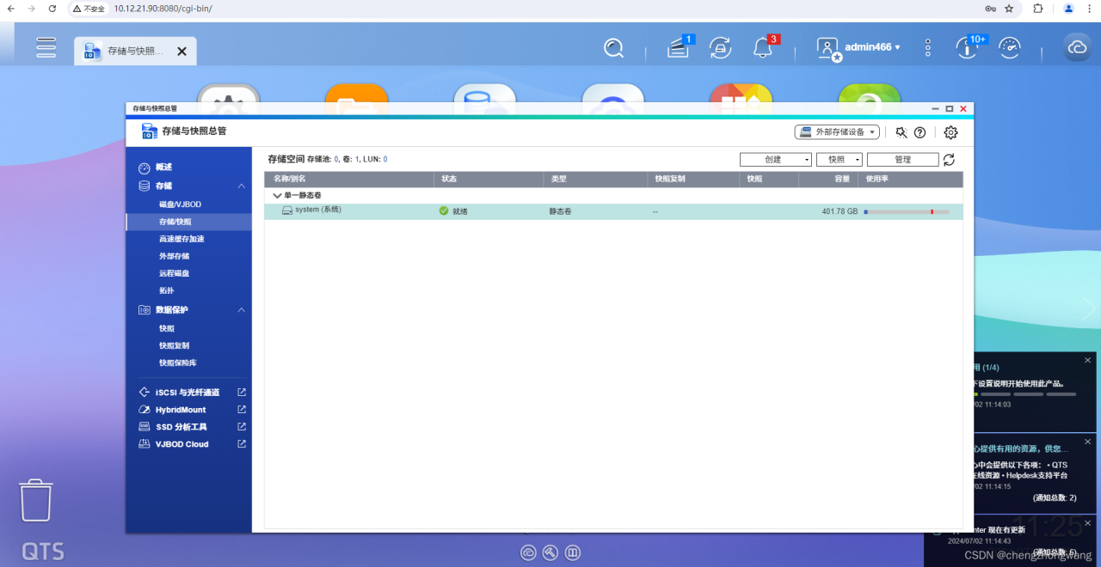Open 快照 under 数据保护
This screenshot has height=567, width=1101.
point(167,328)
